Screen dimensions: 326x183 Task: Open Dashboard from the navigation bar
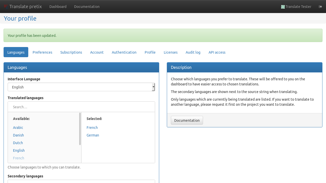click(x=58, y=7)
